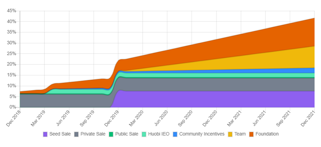Click the yellow Team legend swatch

pos(230,134)
